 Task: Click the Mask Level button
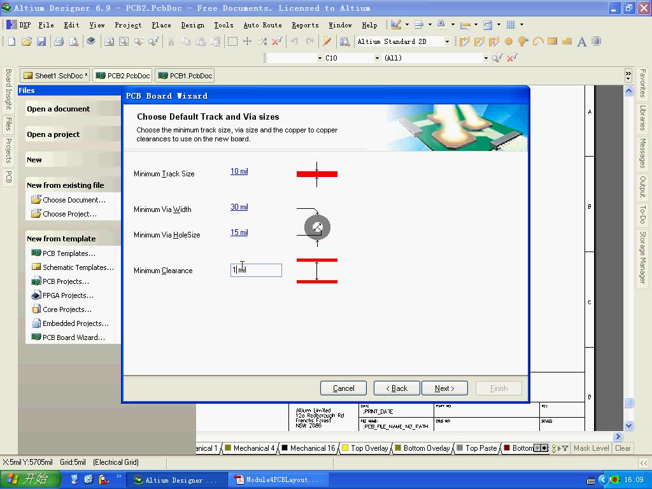click(x=591, y=448)
